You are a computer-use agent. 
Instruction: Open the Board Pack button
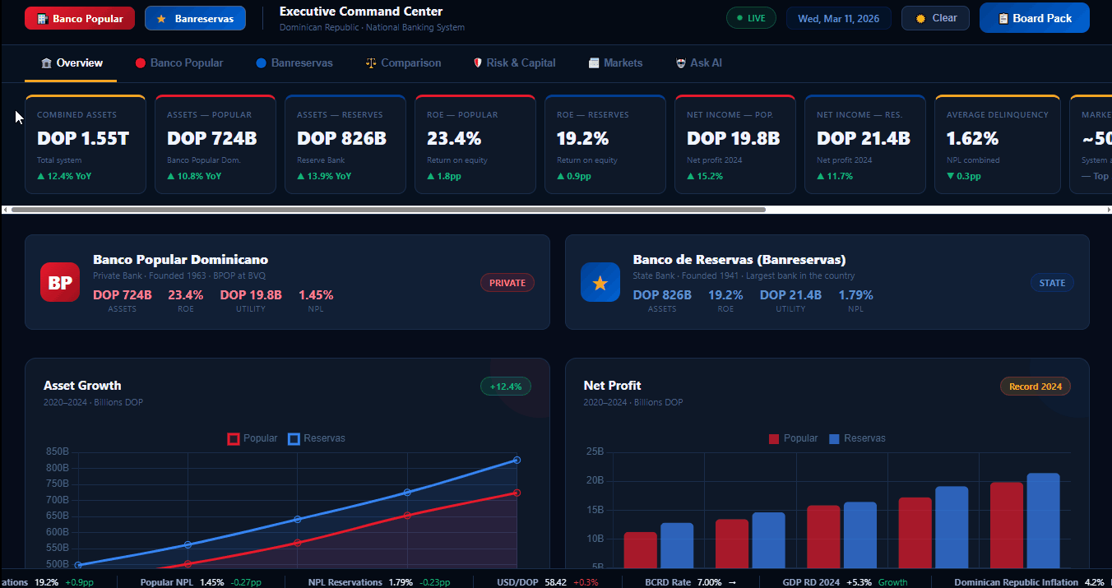click(1034, 18)
